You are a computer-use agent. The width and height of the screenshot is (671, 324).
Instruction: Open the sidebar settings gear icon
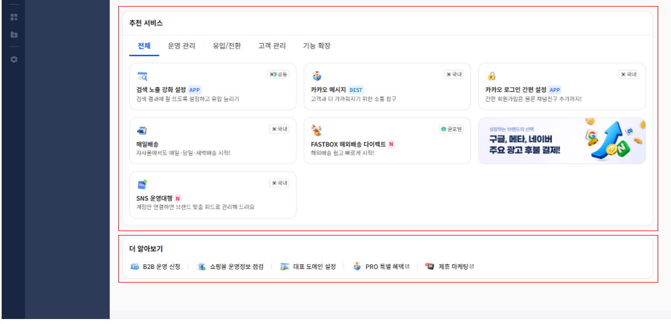14,59
